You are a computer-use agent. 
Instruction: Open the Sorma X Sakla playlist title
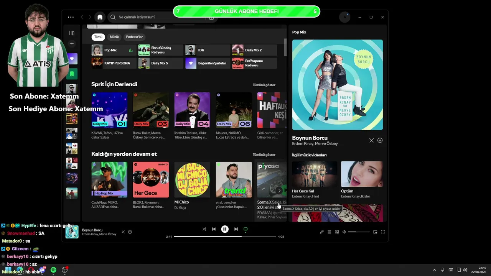coord(272,205)
